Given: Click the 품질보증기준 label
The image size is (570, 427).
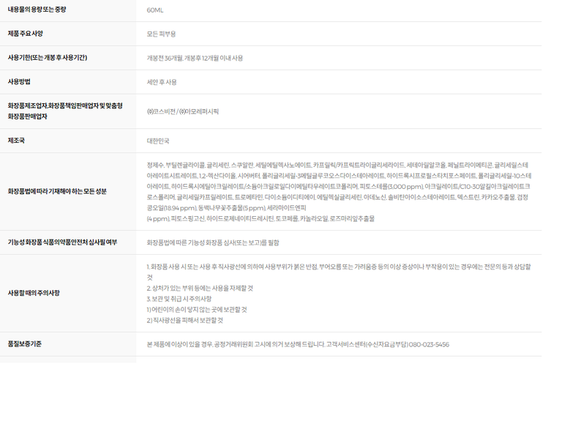Looking at the screenshot, I should [24, 344].
